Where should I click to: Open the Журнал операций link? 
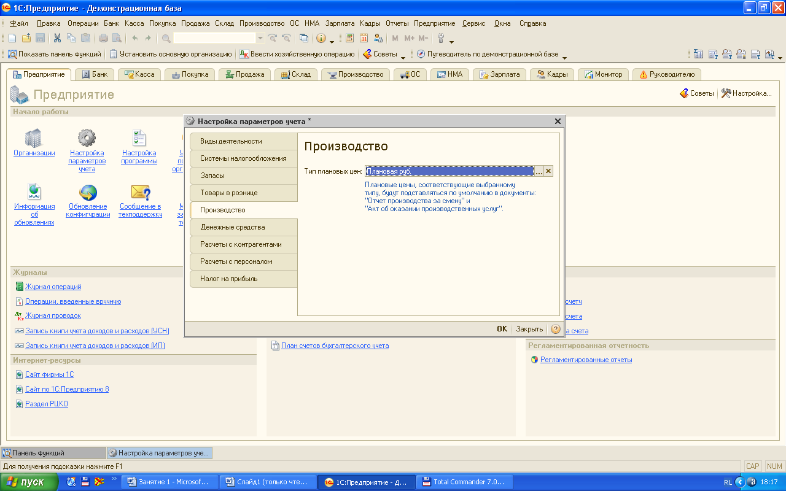(x=53, y=287)
